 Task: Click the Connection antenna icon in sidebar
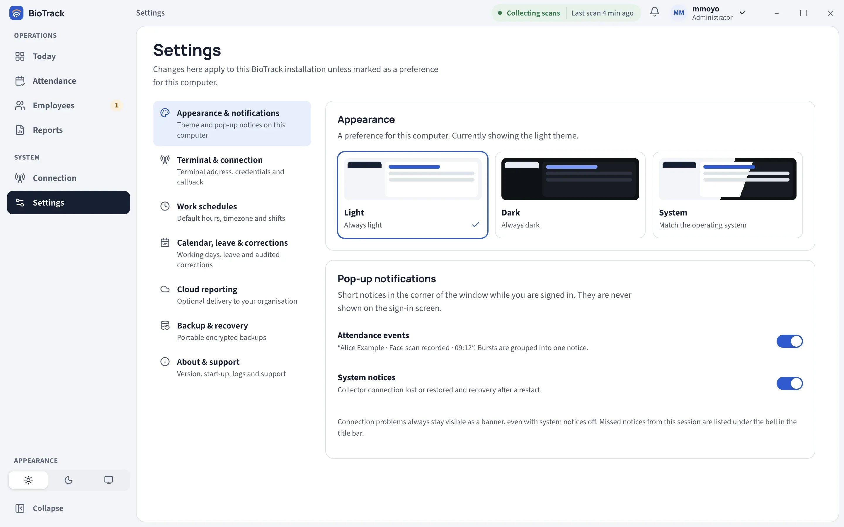(20, 178)
